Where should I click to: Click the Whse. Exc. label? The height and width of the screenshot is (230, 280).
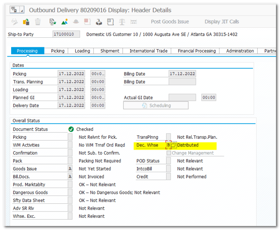pos(24,216)
